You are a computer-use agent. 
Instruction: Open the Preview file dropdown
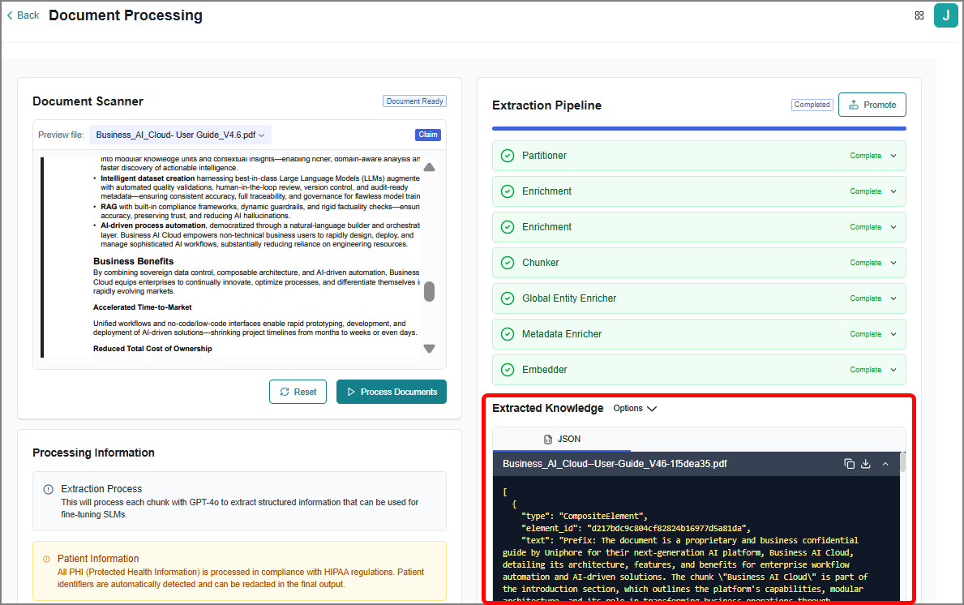(180, 135)
